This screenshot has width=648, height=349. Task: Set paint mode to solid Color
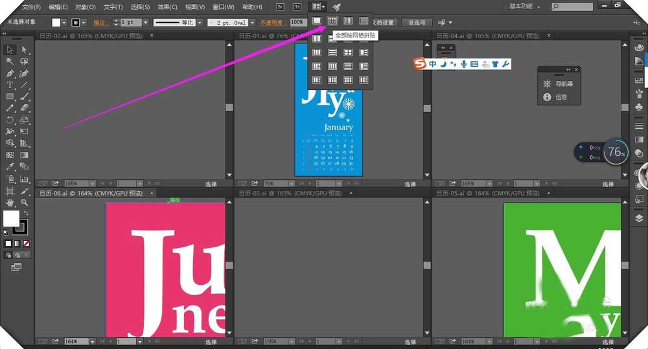(8, 243)
